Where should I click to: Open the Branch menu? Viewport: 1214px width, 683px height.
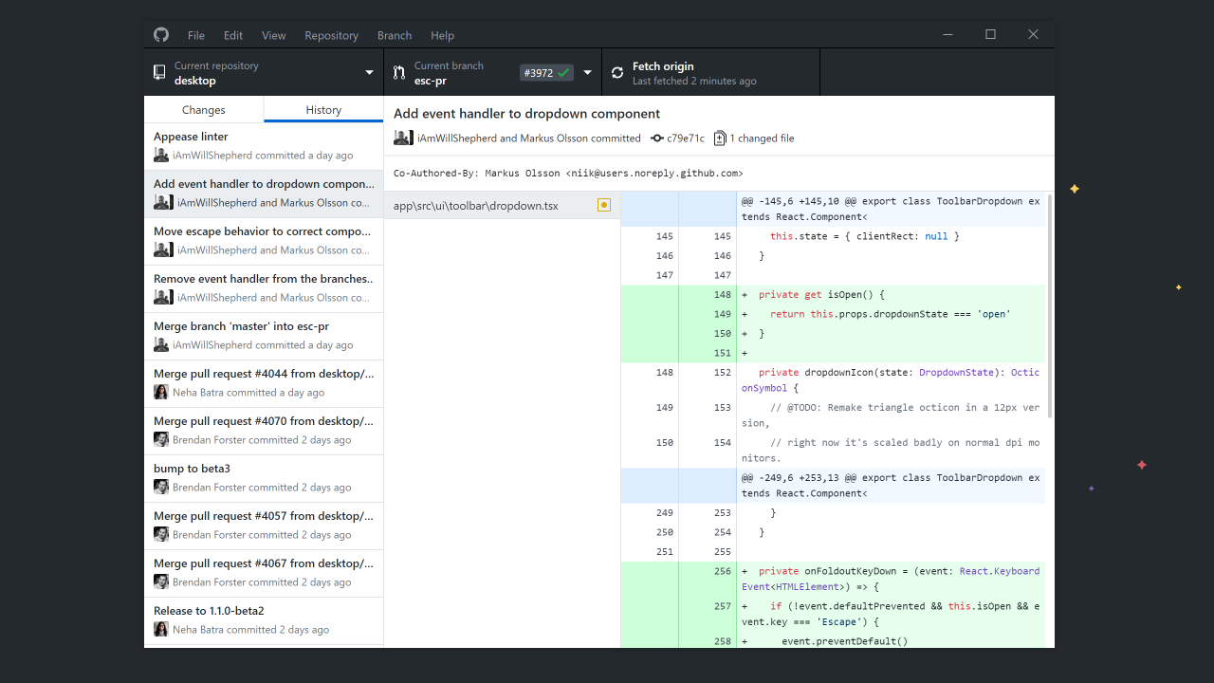395,35
